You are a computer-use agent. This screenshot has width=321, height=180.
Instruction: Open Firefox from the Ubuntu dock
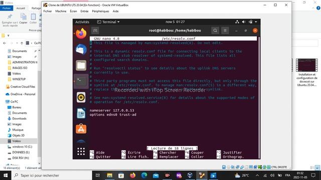click(x=81, y=33)
